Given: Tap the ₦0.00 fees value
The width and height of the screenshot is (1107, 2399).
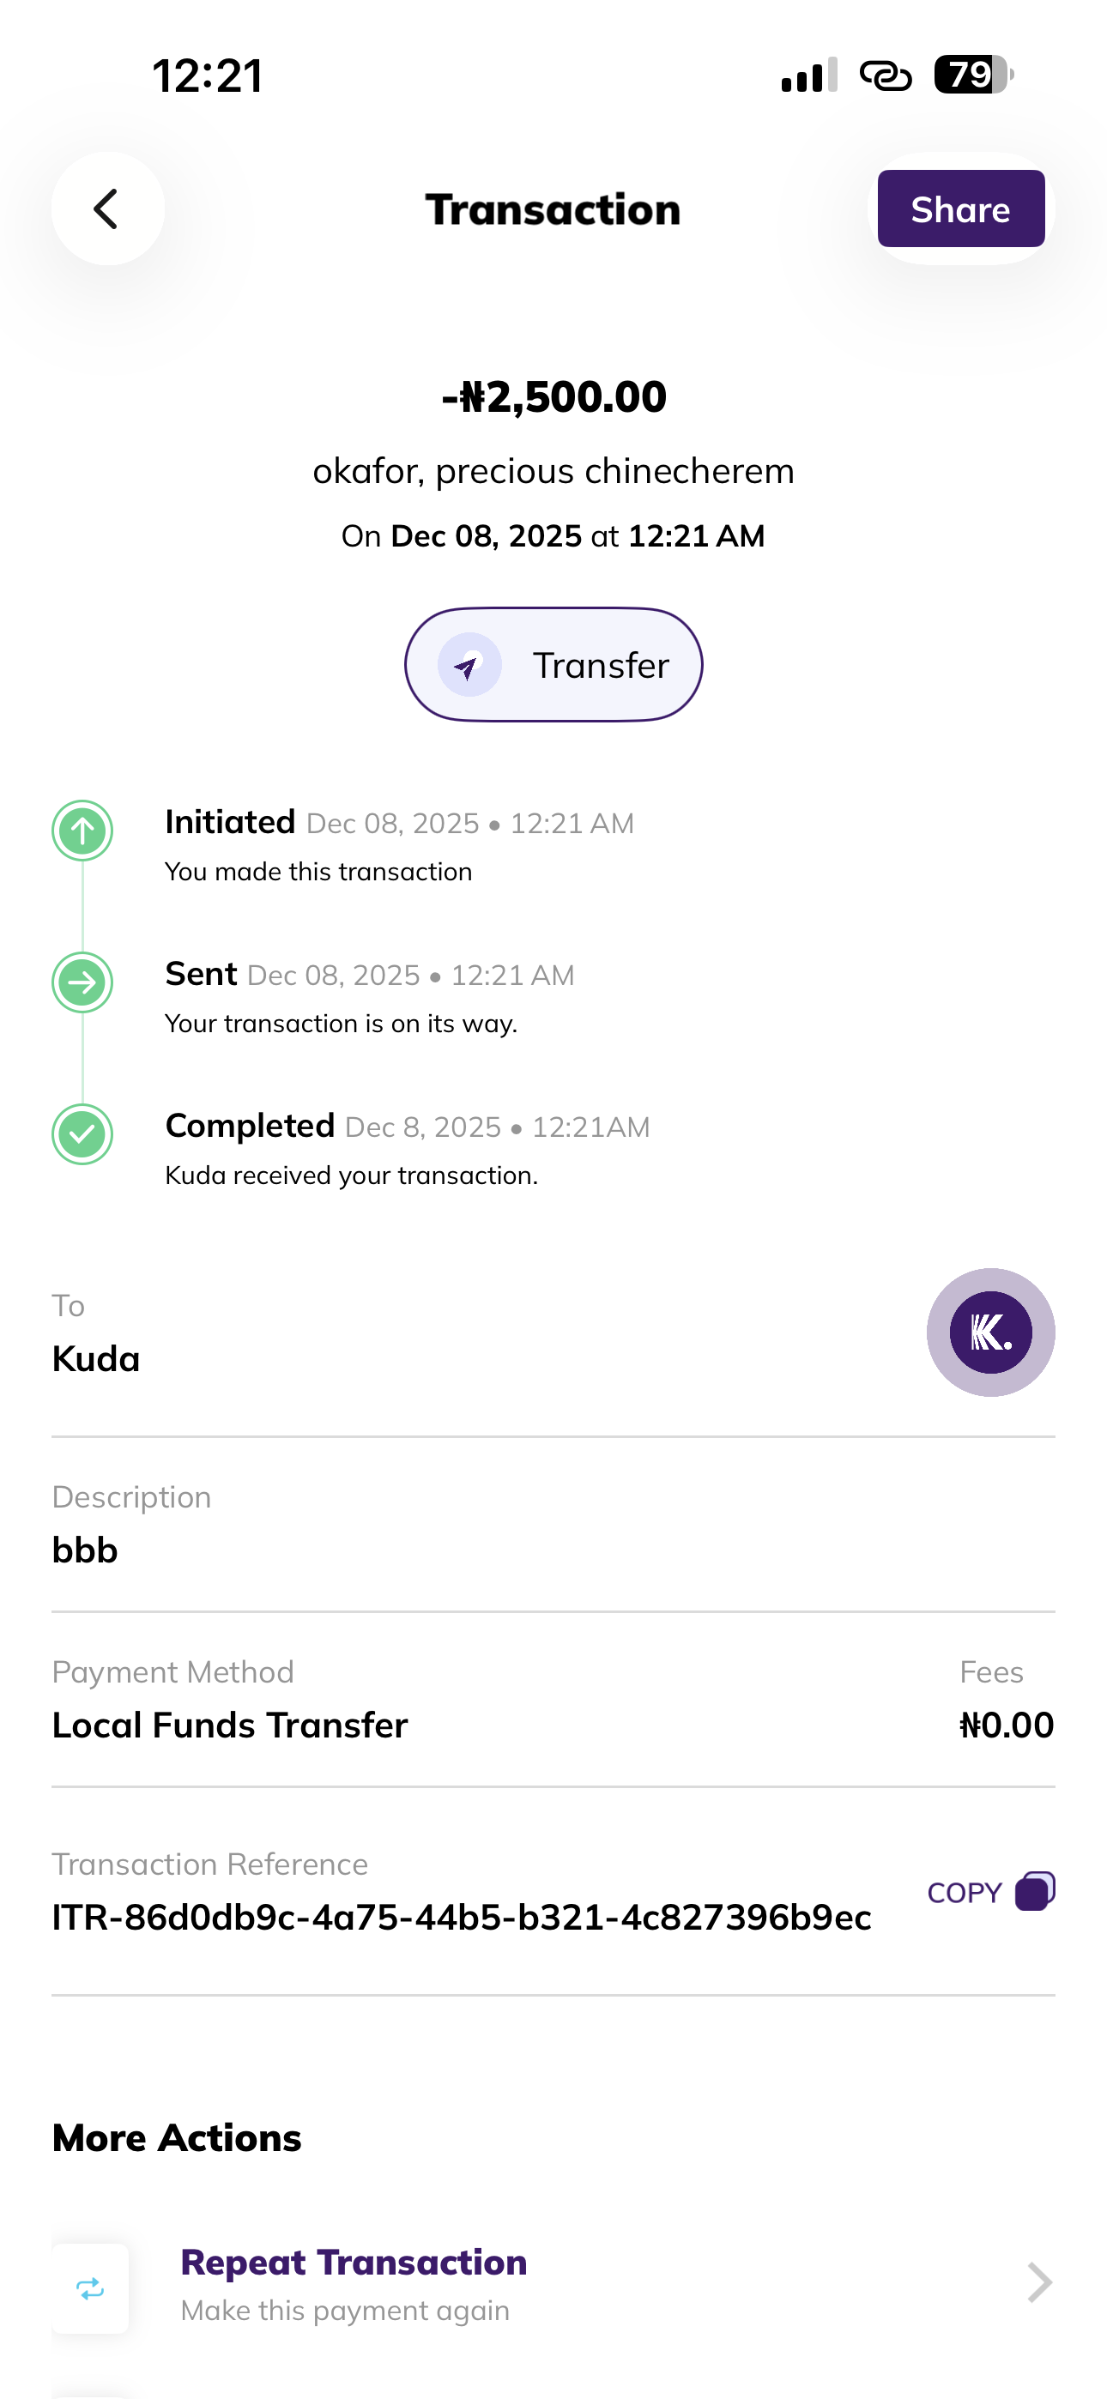Looking at the screenshot, I should coord(1007,1725).
